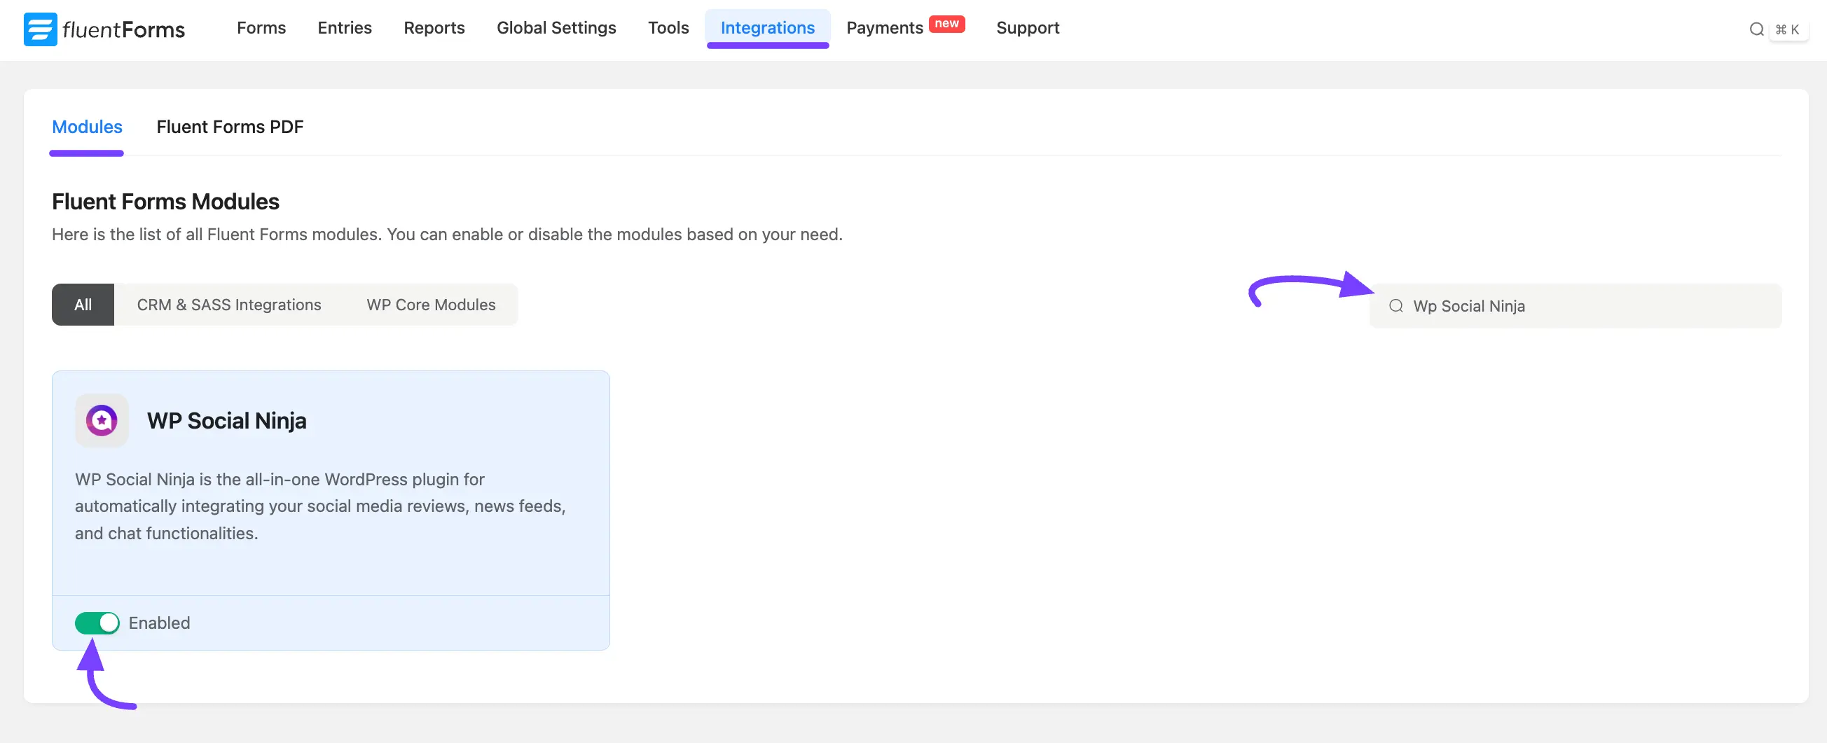Navigate to Entries
Viewport: 1827px width, 743px height.
344,27
